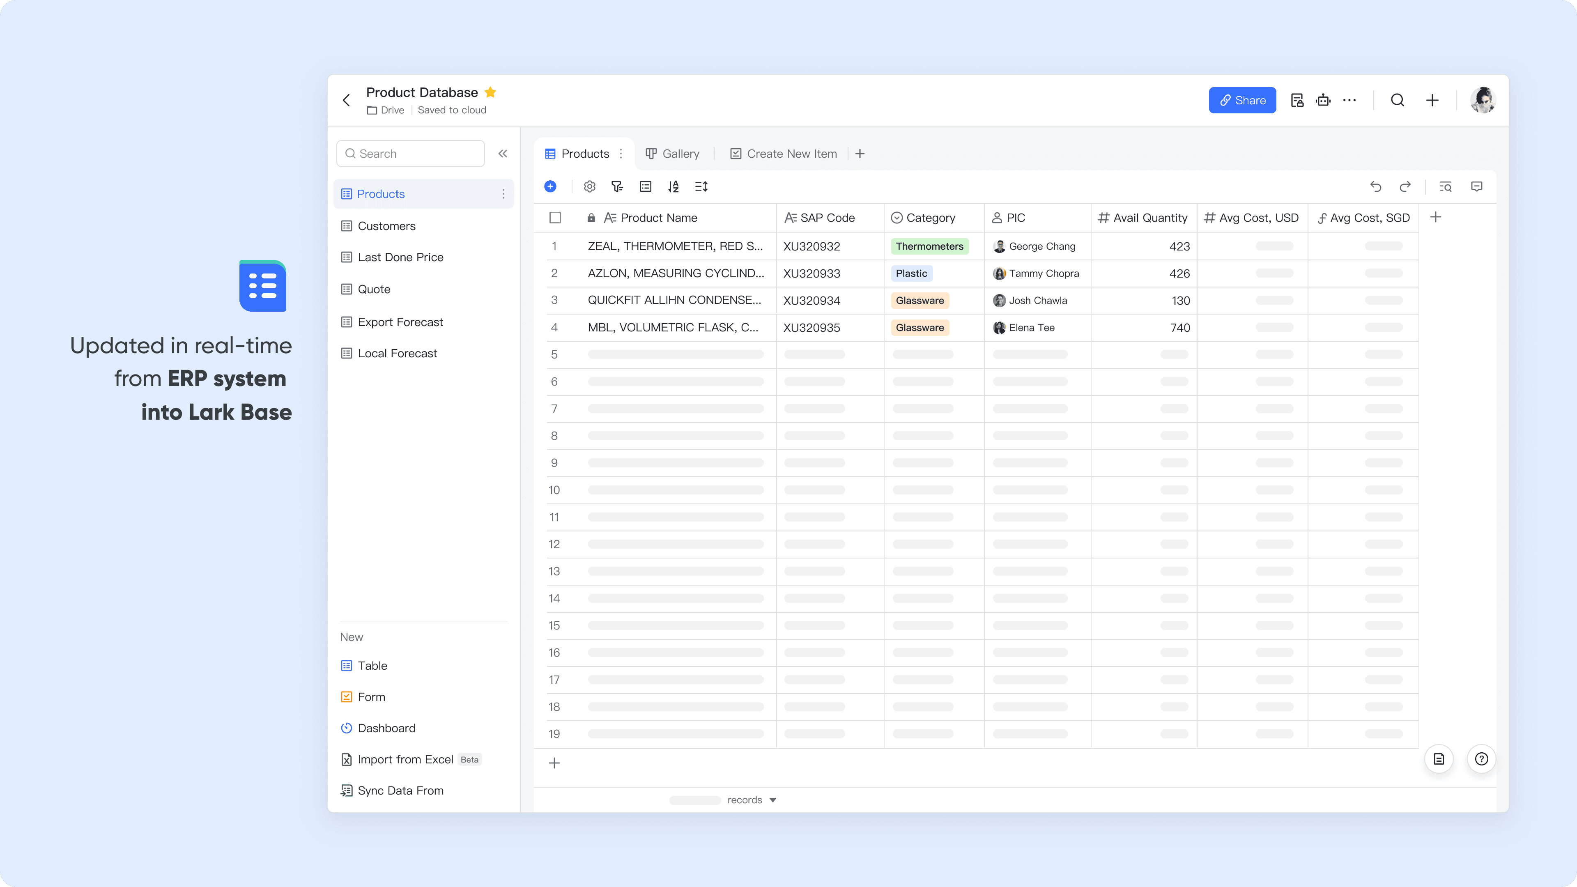Apply a filter using the filter icon
The height and width of the screenshot is (887, 1577).
(616, 187)
